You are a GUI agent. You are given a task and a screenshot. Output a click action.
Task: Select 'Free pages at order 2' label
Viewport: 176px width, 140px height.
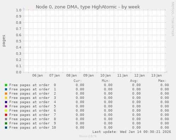33,94
